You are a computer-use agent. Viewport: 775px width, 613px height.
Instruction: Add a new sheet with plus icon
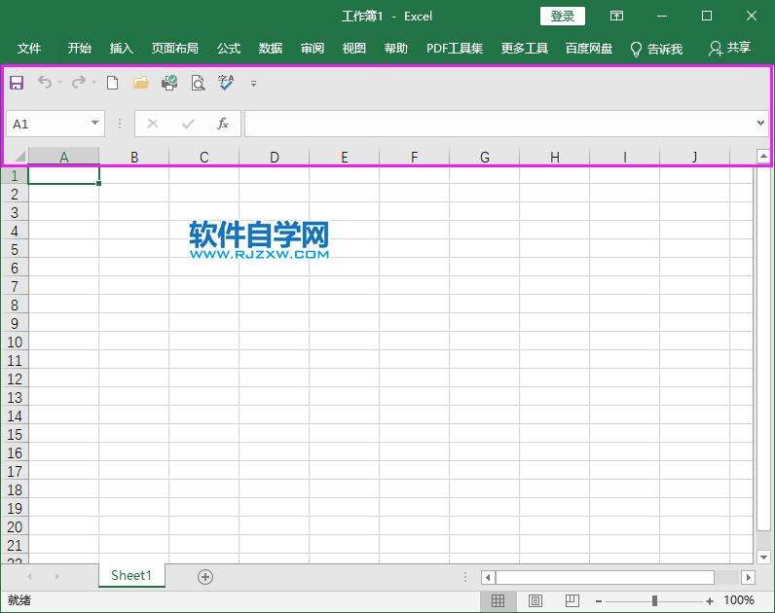click(205, 576)
